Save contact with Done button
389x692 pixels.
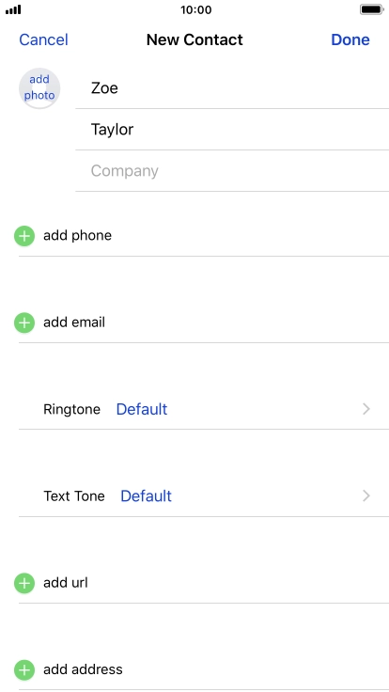pyautogui.click(x=350, y=39)
